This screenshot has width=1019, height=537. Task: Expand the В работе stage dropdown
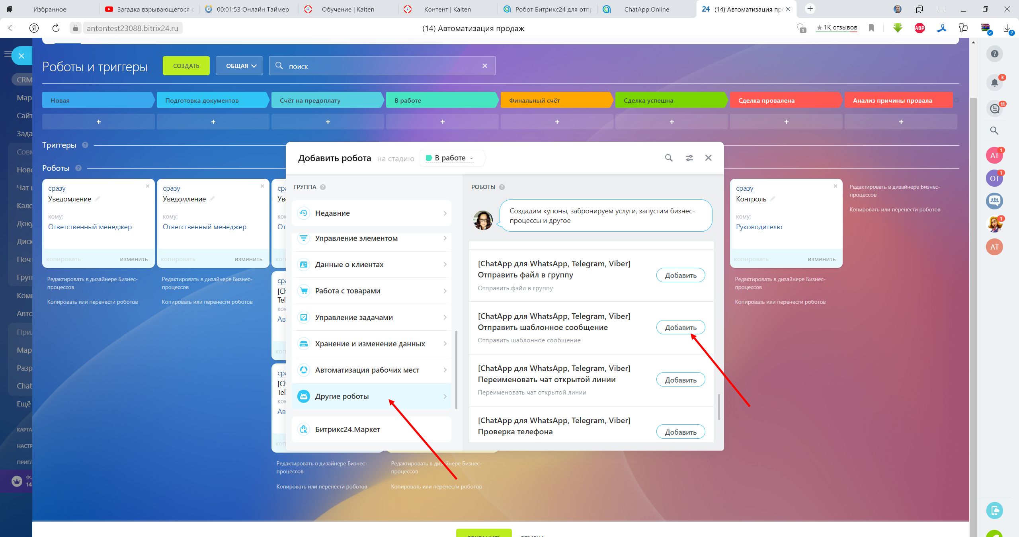click(452, 158)
